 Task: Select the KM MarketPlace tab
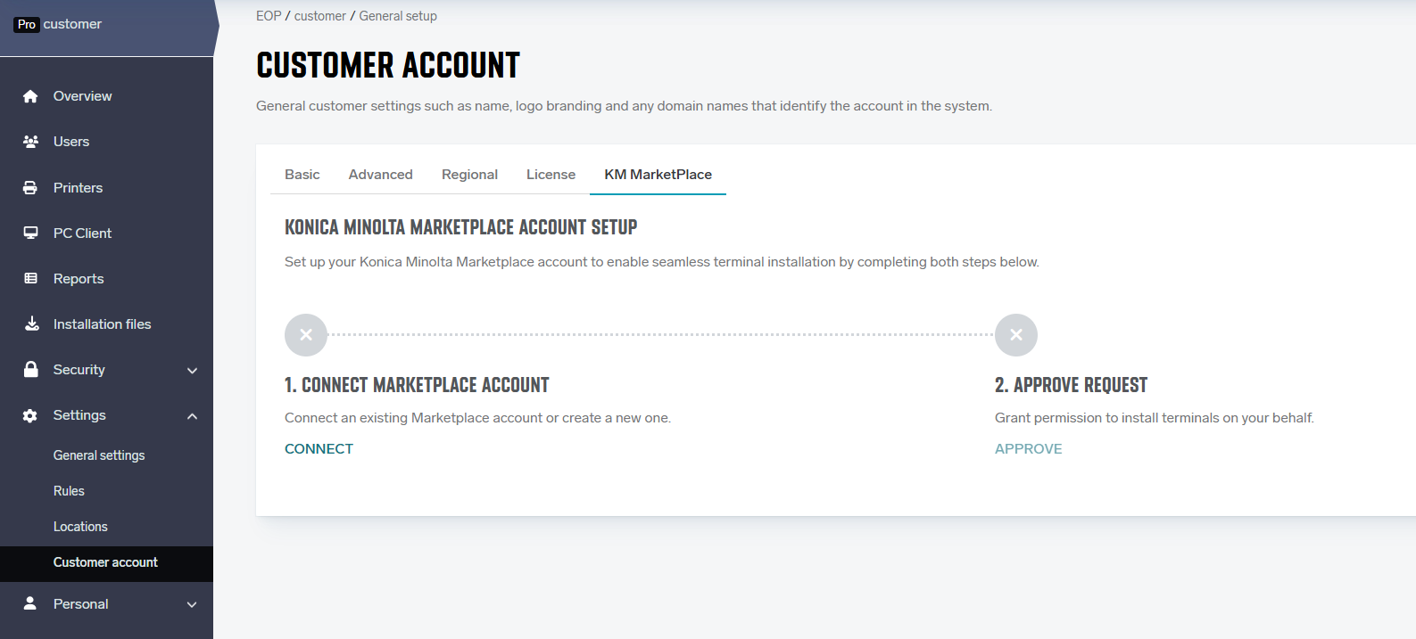(x=658, y=175)
